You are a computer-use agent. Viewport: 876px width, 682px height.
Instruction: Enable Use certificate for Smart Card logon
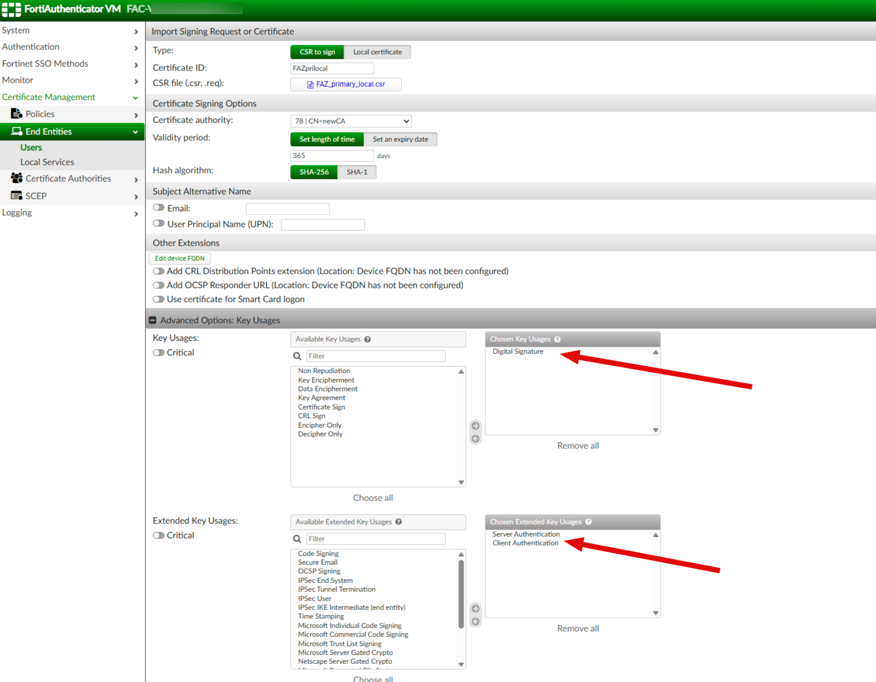(x=158, y=299)
